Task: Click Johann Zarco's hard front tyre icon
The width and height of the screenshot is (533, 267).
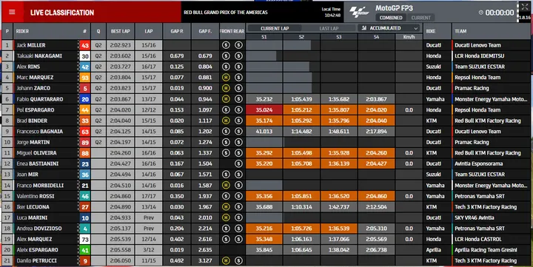Action: click(226, 88)
